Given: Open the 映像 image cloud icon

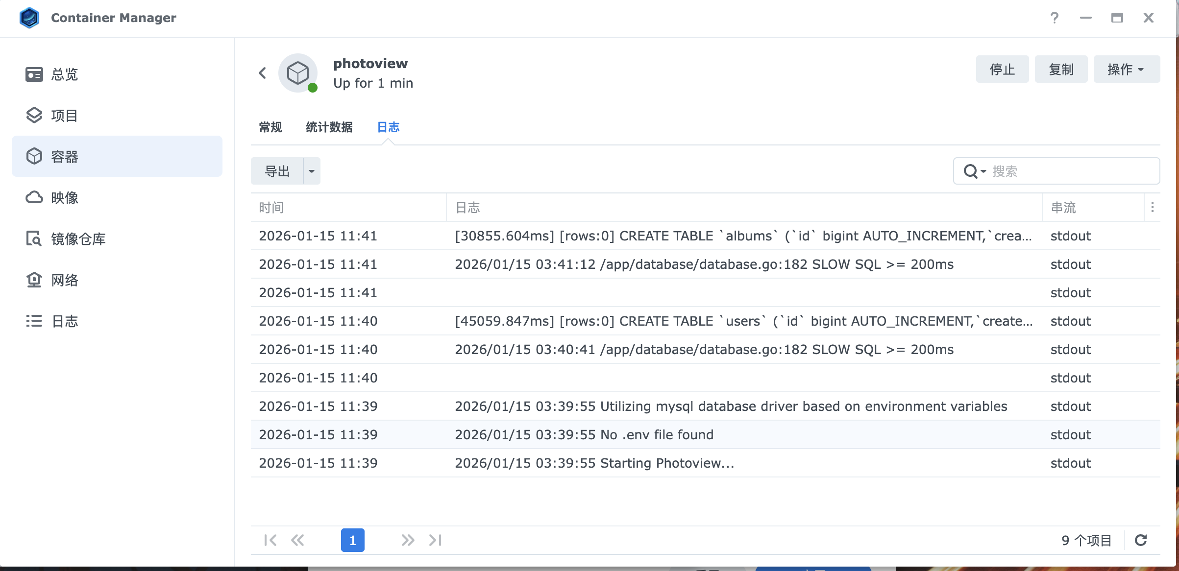Looking at the screenshot, I should point(34,198).
